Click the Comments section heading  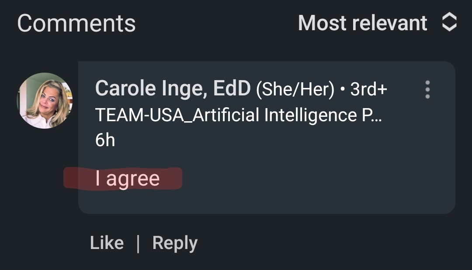(76, 23)
